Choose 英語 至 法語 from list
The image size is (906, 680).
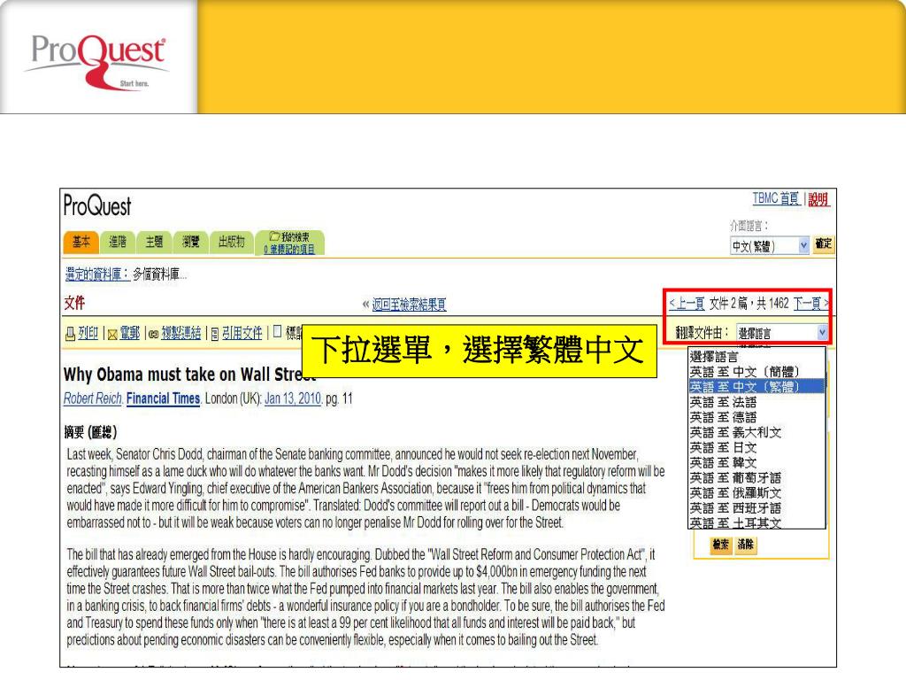coord(756,402)
